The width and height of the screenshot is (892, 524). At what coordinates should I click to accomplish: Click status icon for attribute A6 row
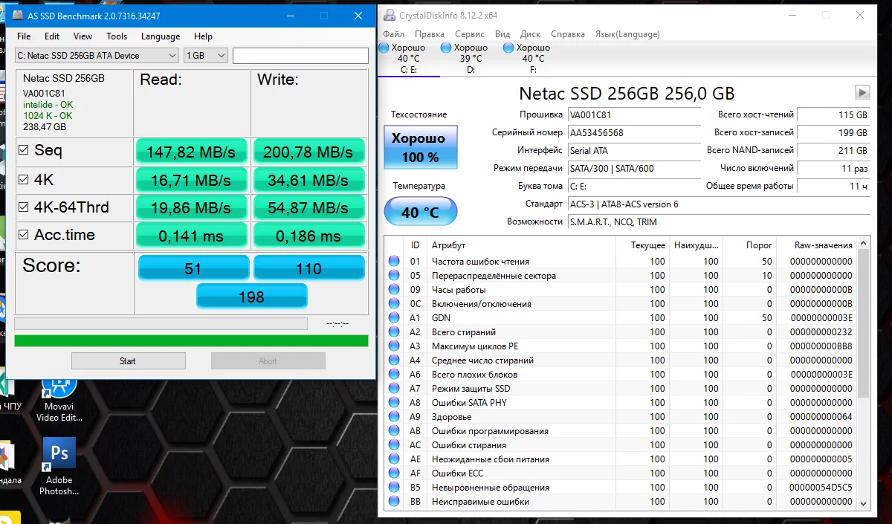pos(394,374)
